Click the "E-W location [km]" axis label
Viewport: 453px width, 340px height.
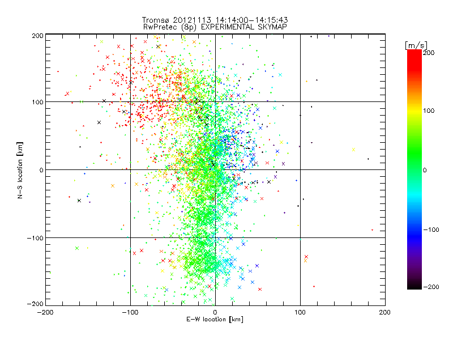pyautogui.click(x=215, y=320)
